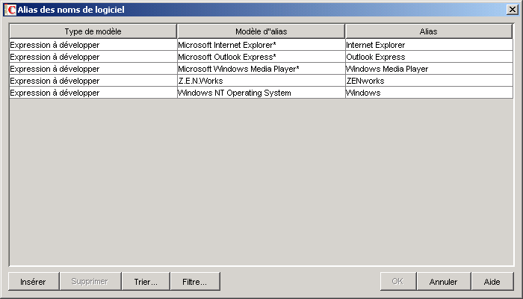Select the Microsoft Windows Media Player* cell
523x299 pixels.
point(261,69)
